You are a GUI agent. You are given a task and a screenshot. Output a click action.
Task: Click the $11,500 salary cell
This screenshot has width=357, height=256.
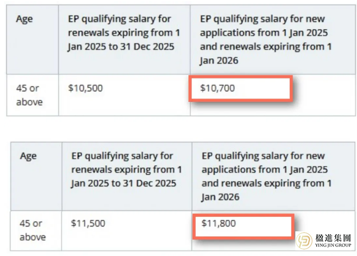(88, 224)
